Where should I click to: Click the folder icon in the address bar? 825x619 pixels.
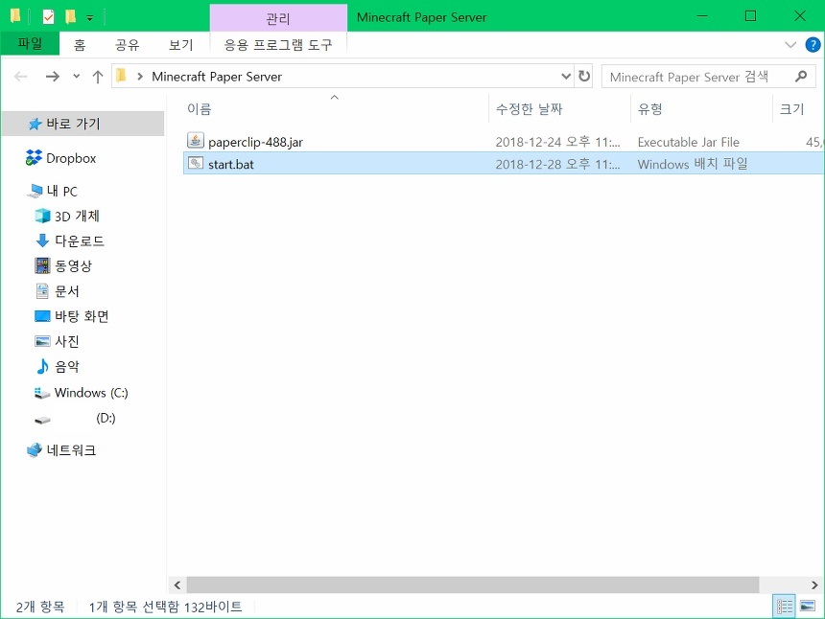pyautogui.click(x=122, y=76)
